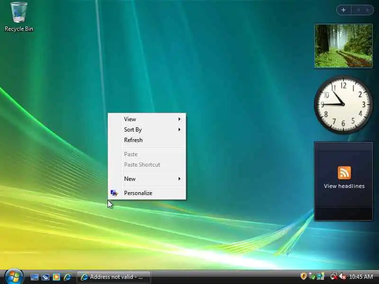
Task: Open the Sort By context menu entry
Action: coord(147,129)
